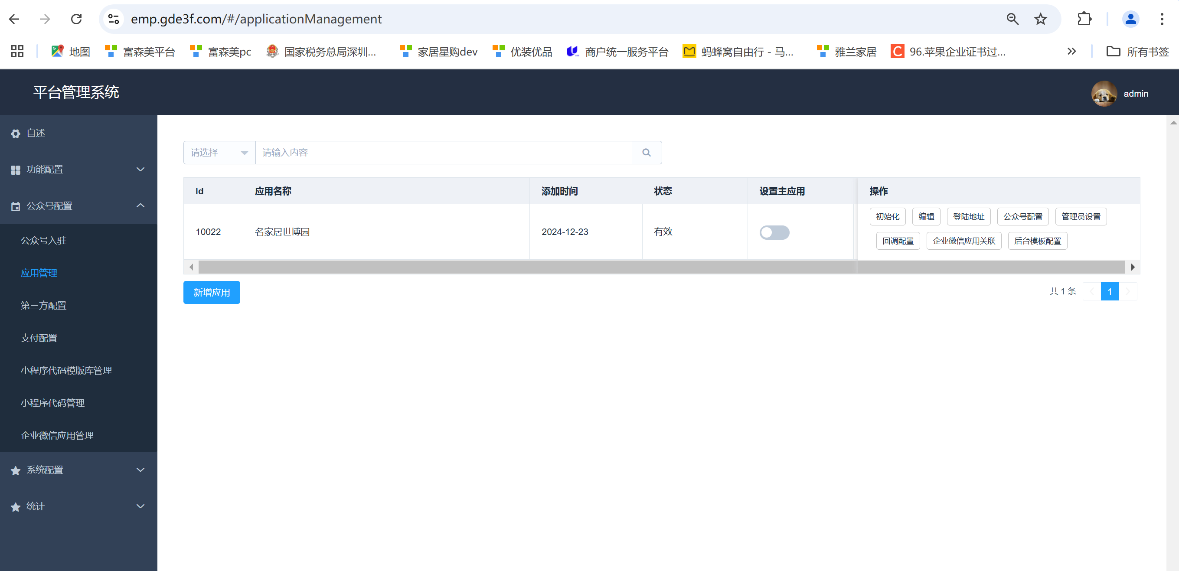Open the 富森美pc bookmark
This screenshot has height=571, width=1179.
tap(221, 52)
